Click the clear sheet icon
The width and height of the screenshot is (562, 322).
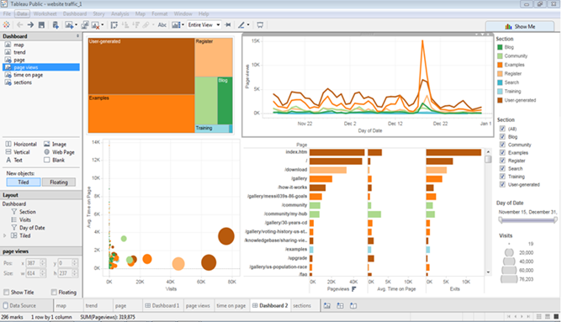(x=95, y=24)
